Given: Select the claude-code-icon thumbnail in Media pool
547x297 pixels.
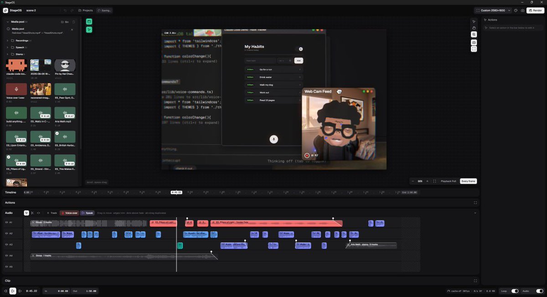Looking at the screenshot, I should (x=16, y=65).
